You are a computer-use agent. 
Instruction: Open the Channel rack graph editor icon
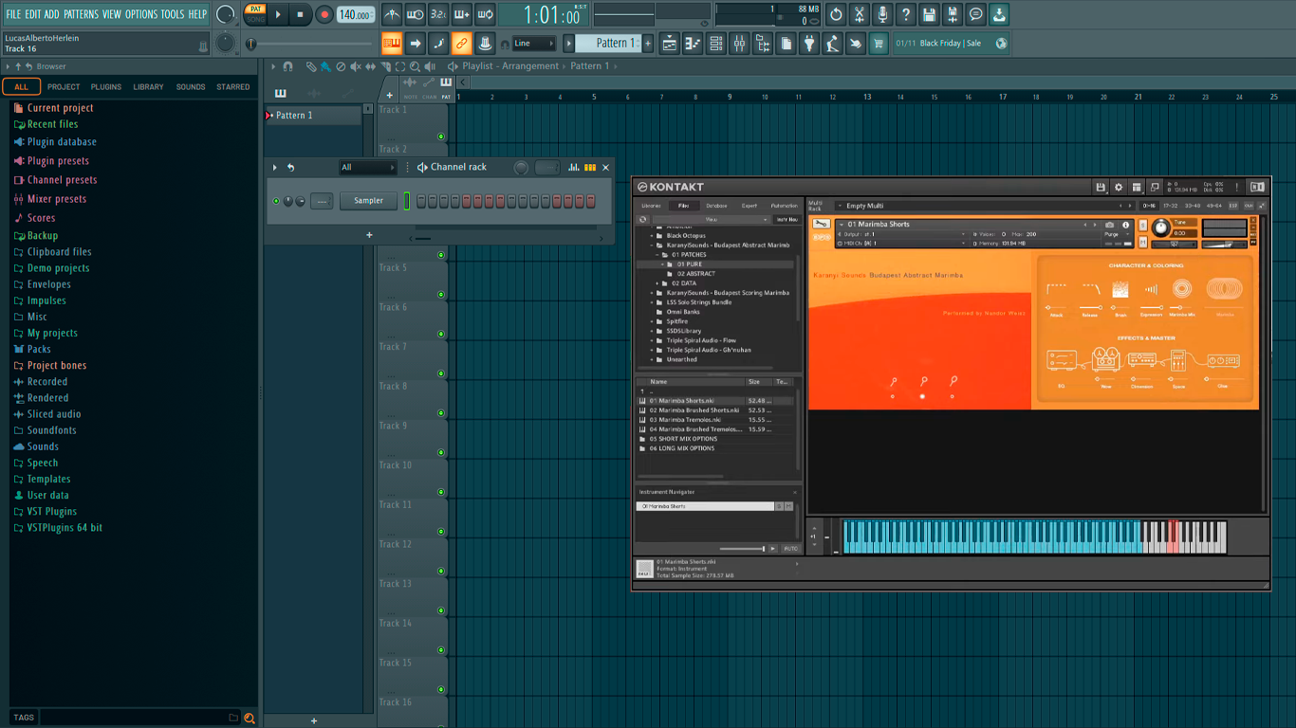(x=574, y=168)
